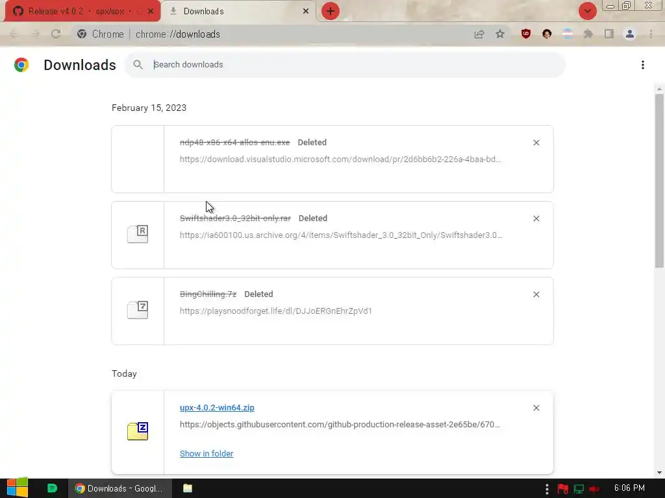Close the Release v4.0.2 GitHub tab
The height and width of the screenshot is (498, 665).
[x=151, y=12]
